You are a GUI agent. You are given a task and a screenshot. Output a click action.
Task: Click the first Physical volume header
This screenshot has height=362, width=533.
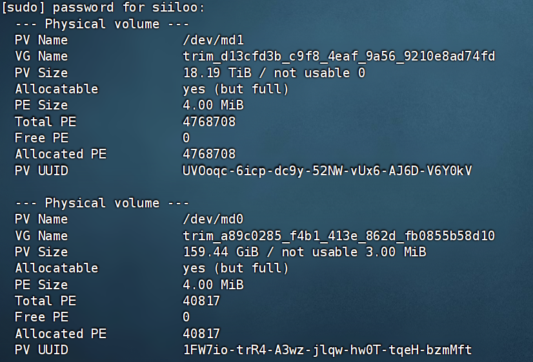[102, 24]
